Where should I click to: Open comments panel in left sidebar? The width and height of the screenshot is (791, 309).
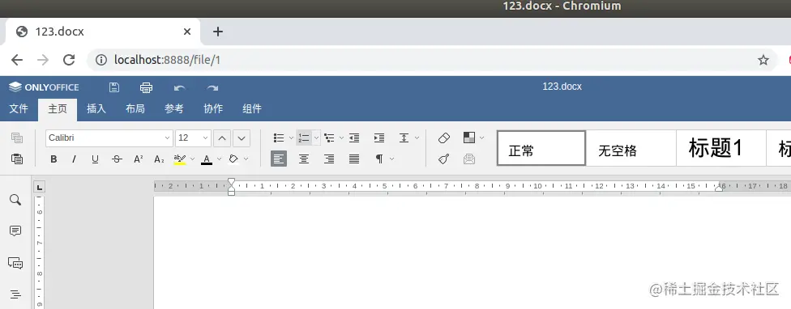[15, 231]
